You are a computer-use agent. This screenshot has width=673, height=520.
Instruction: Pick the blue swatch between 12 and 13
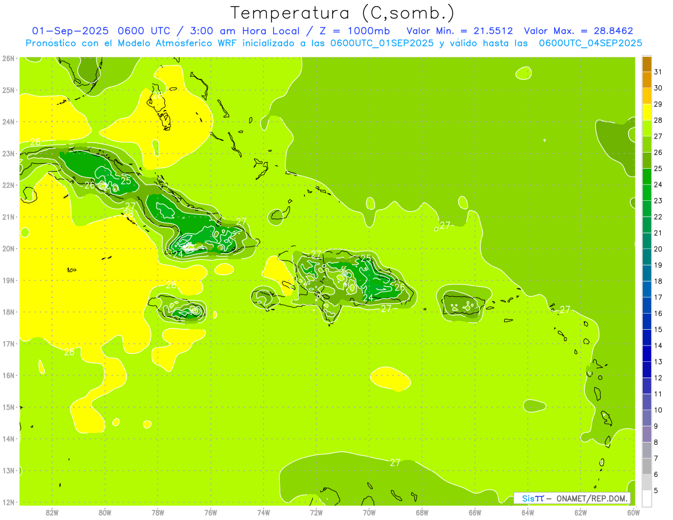pos(647,370)
